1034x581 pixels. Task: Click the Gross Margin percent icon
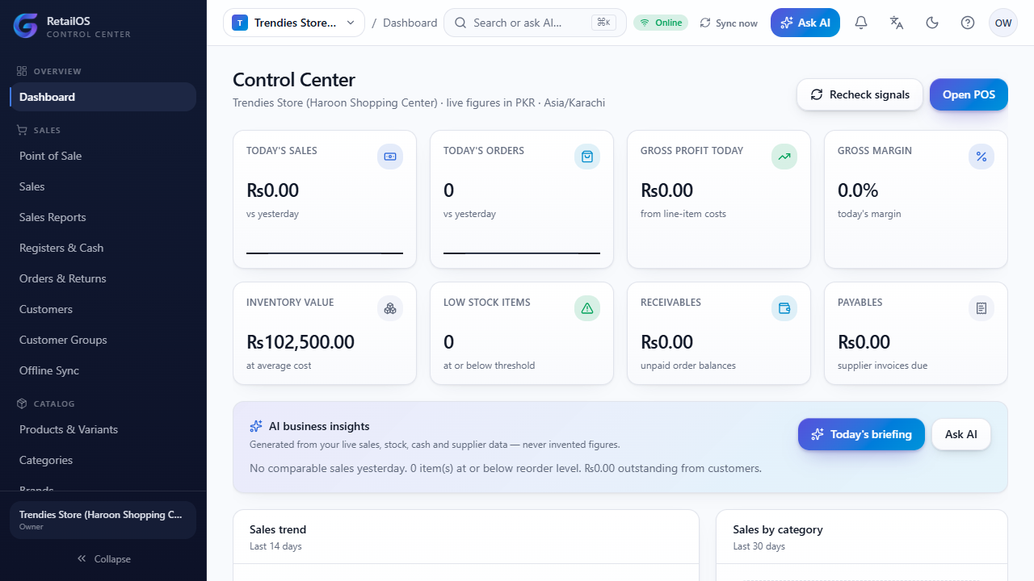981,157
